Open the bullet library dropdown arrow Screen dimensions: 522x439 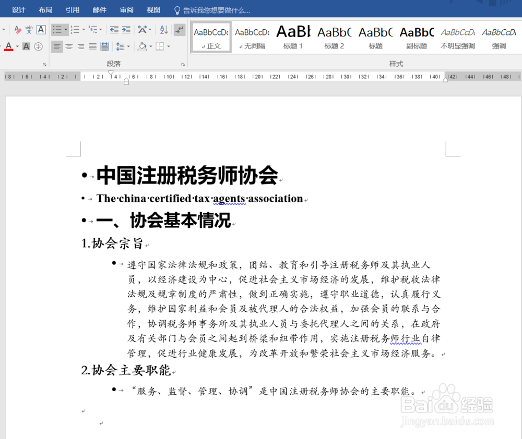(66, 30)
